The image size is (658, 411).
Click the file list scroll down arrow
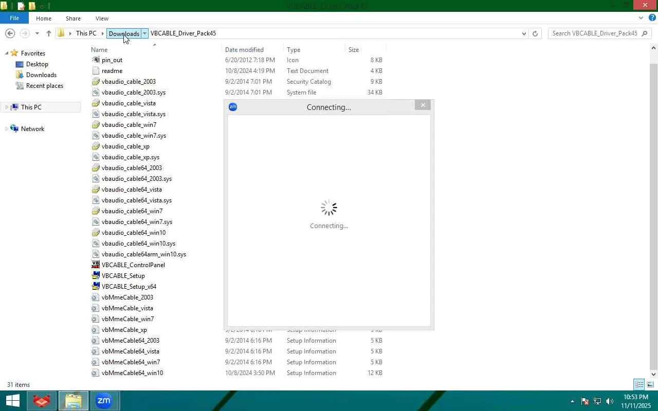(654, 374)
